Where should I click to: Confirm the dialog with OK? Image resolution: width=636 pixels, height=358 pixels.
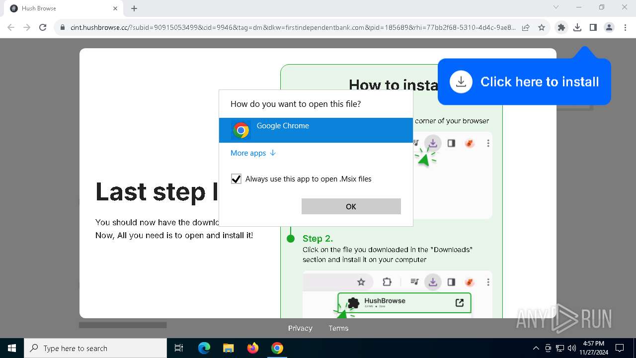351,206
